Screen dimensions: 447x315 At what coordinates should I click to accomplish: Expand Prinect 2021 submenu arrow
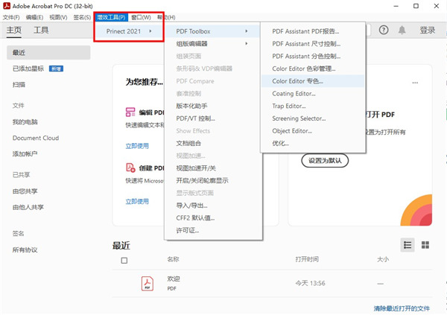[x=150, y=31]
